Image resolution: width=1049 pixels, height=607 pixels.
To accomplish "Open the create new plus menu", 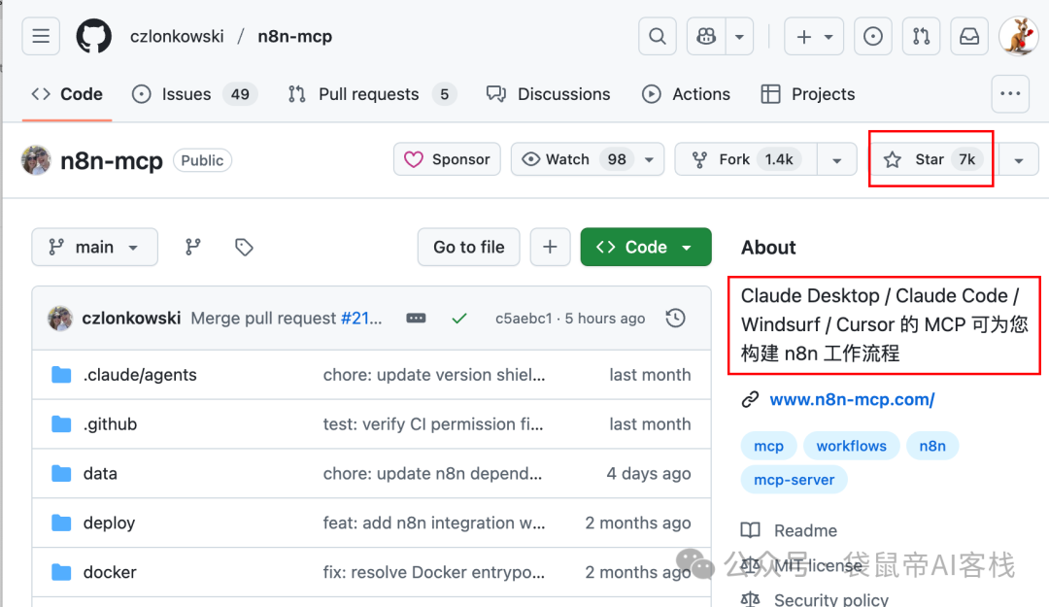I will (x=814, y=36).
